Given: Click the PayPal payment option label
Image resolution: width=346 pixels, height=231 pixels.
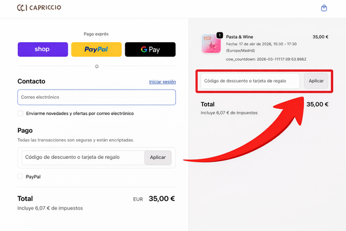Looking at the screenshot, I should click(x=33, y=177).
